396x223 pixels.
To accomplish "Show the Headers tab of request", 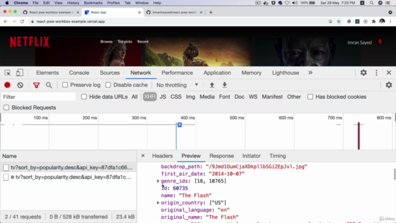I will (x=162, y=156).
